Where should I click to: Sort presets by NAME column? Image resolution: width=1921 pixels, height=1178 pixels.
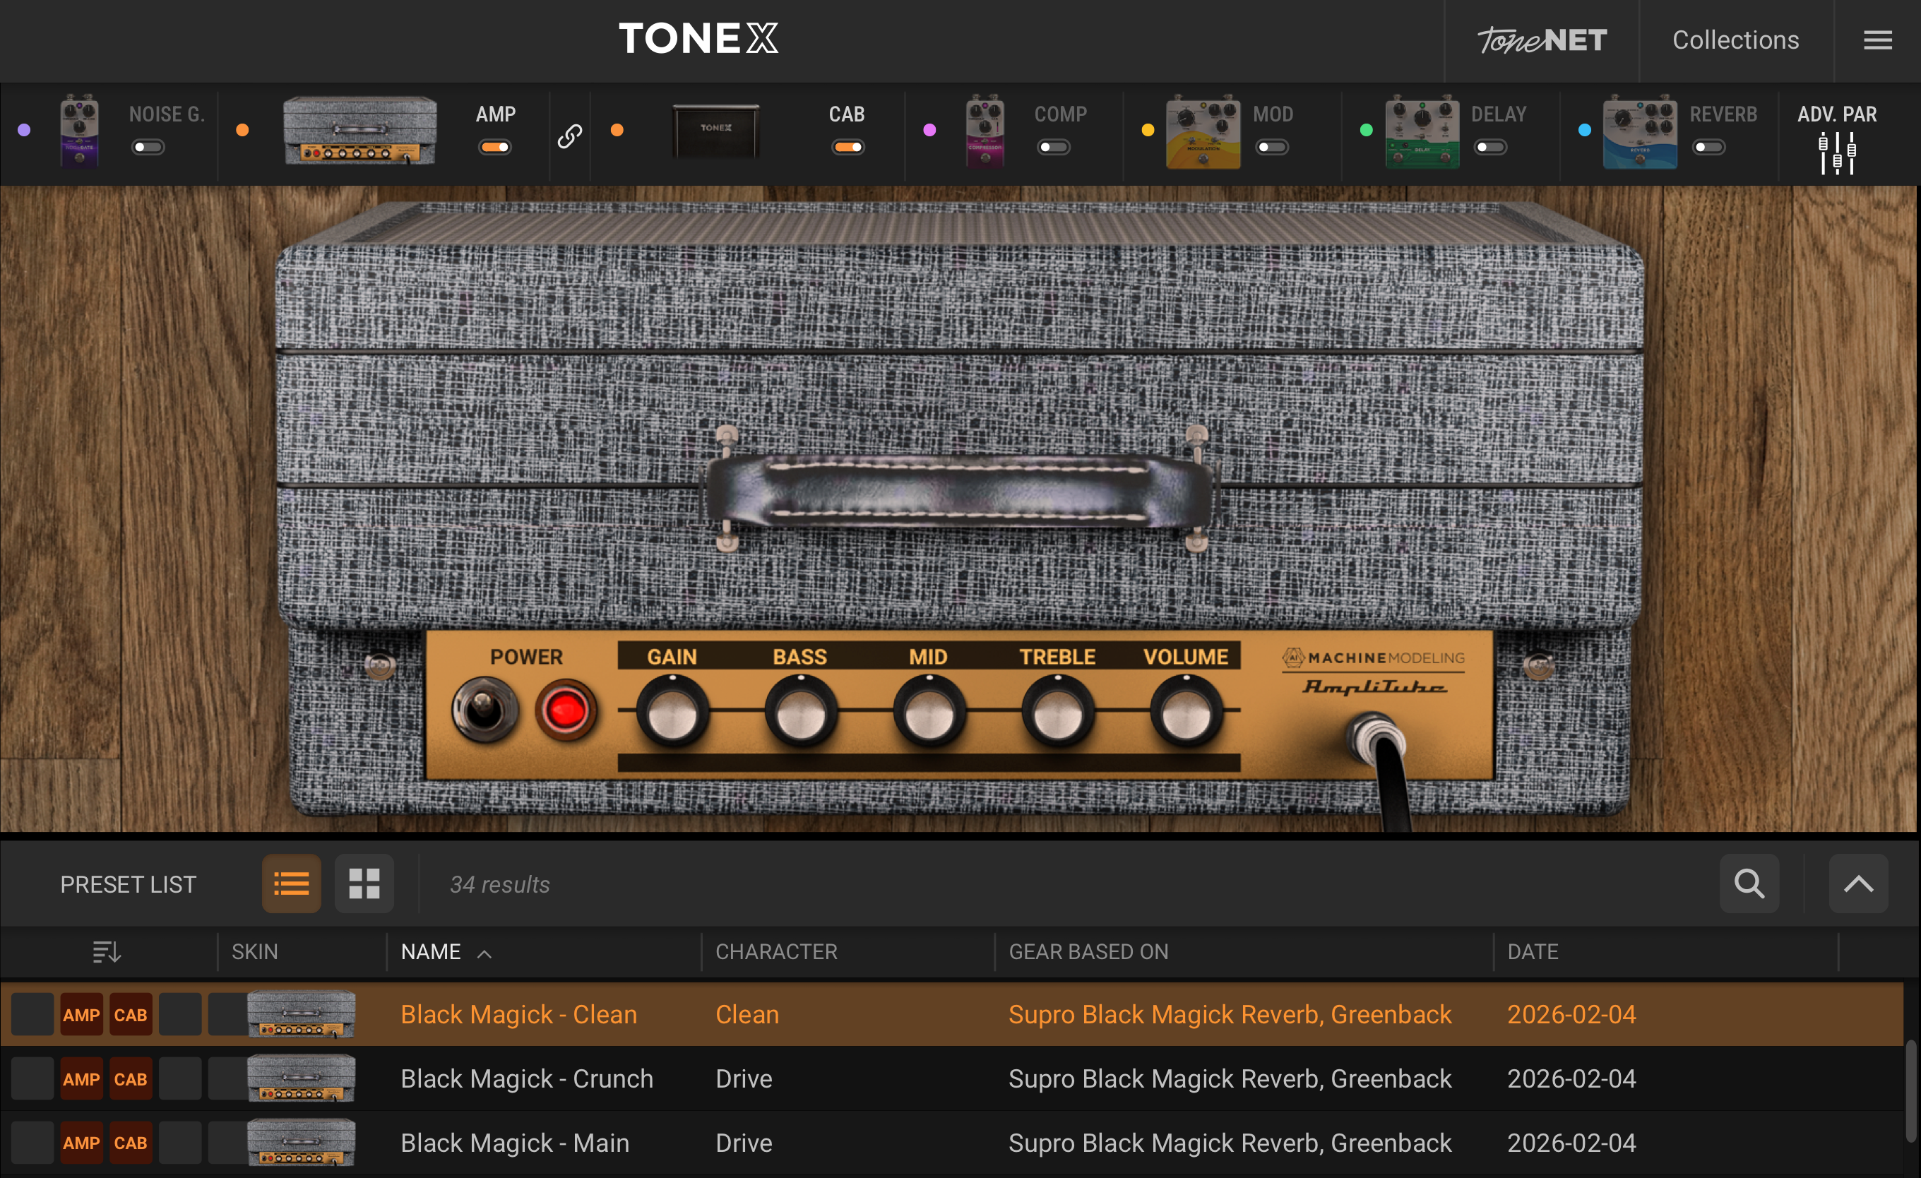430,951
